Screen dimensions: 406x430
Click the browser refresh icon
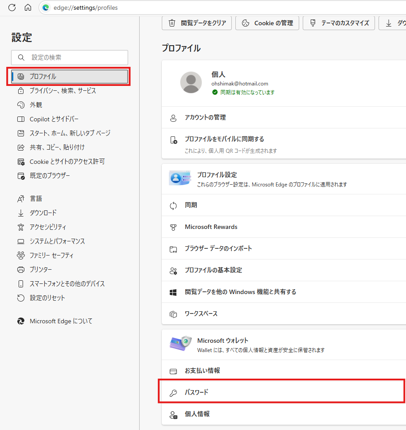pyautogui.click(x=12, y=8)
